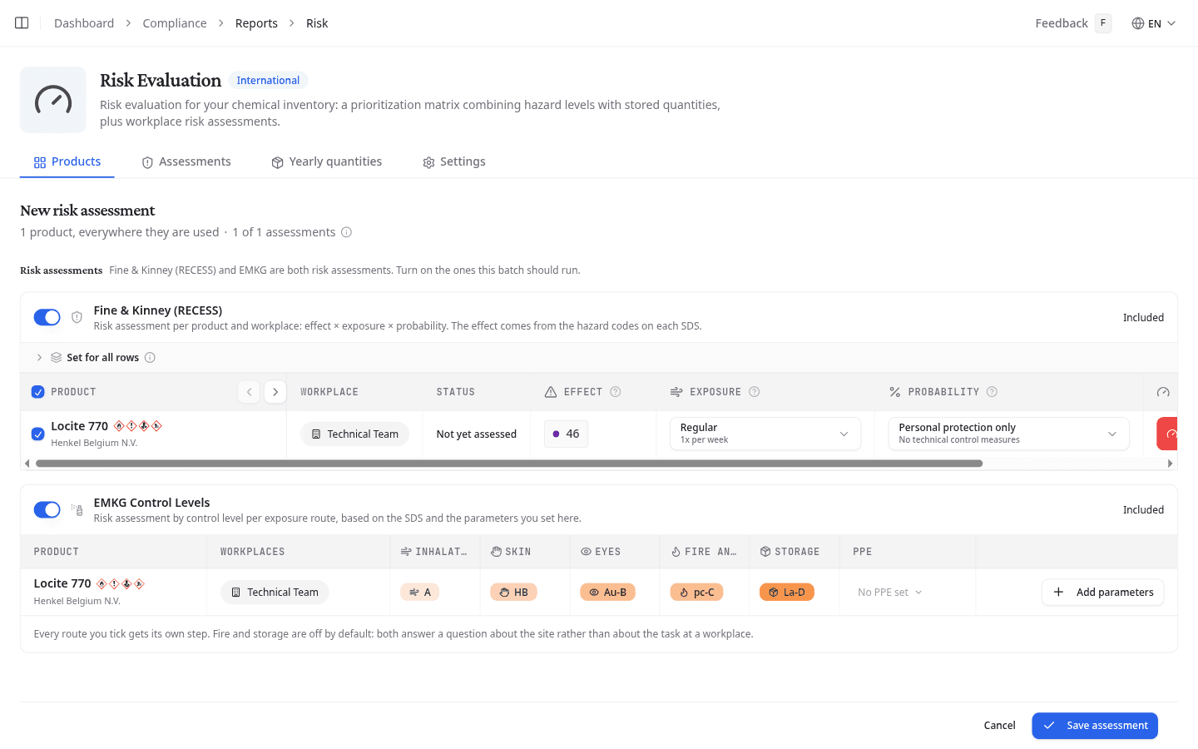Click Add parameters button
This screenshot has width=1198, height=749.
[x=1103, y=593]
